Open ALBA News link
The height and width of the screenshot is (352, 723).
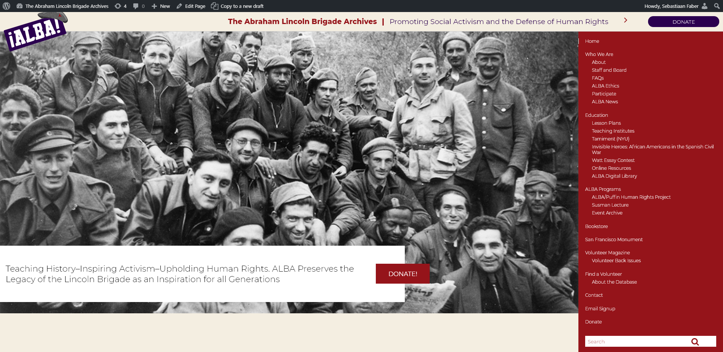click(x=605, y=102)
